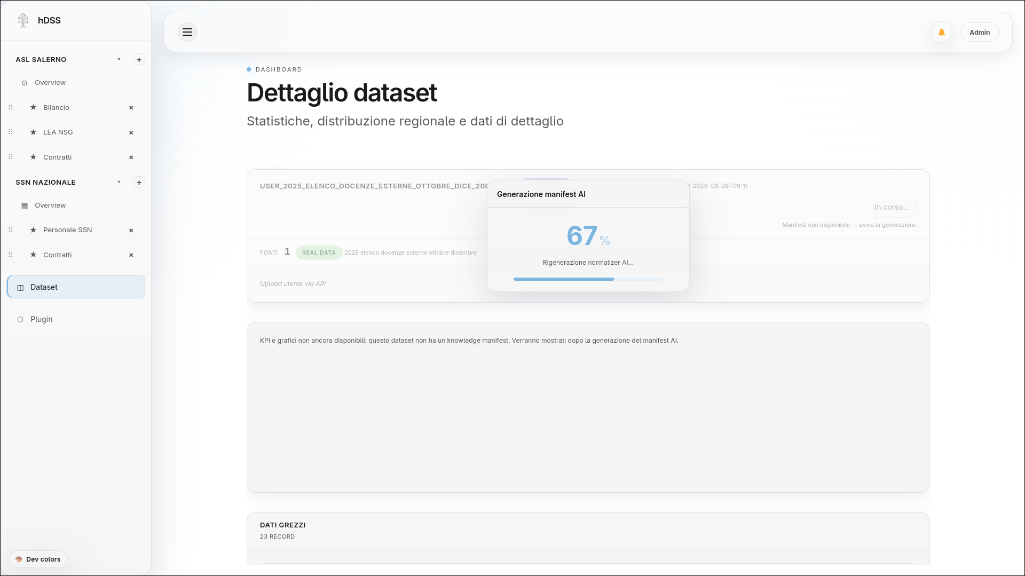Open the Plugin navigation item
The image size is (1025, 576).
point(41,319)
